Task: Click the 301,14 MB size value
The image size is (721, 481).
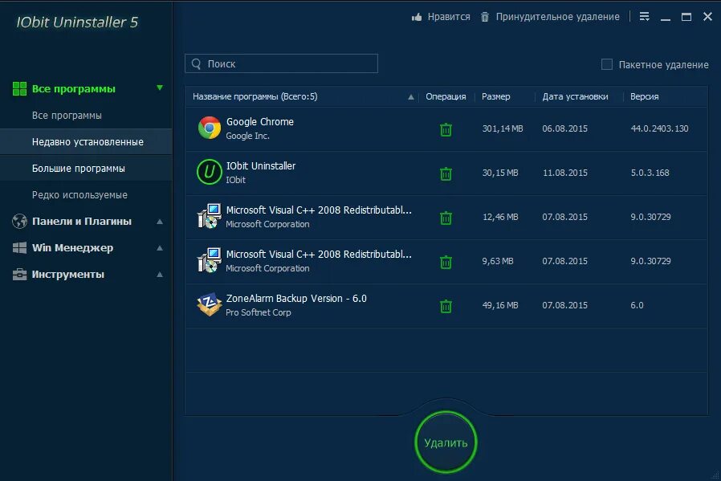Action: point(502,128)
